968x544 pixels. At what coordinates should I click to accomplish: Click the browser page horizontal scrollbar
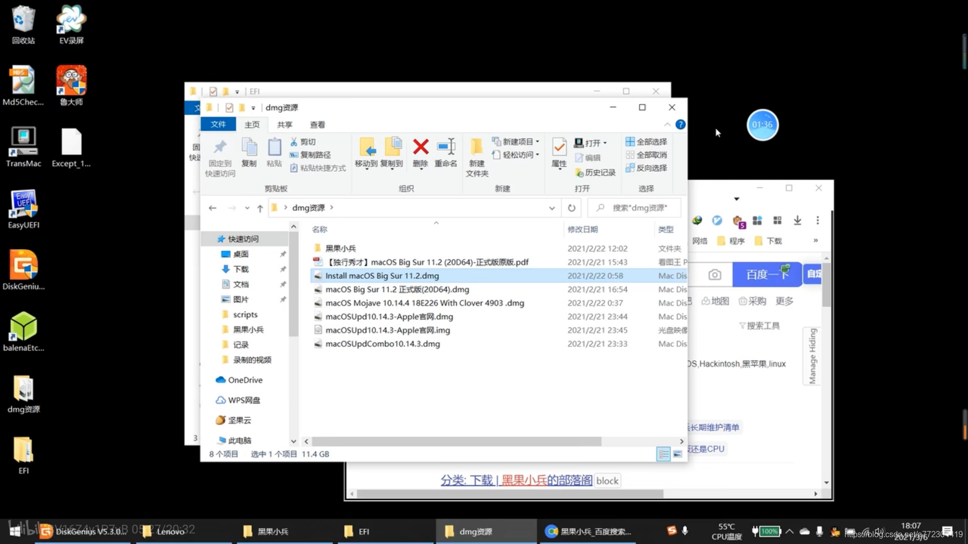pyautogui.click(x=510, y=494)
